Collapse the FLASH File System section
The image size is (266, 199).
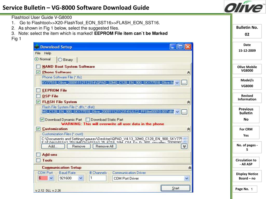click(189, 102)
